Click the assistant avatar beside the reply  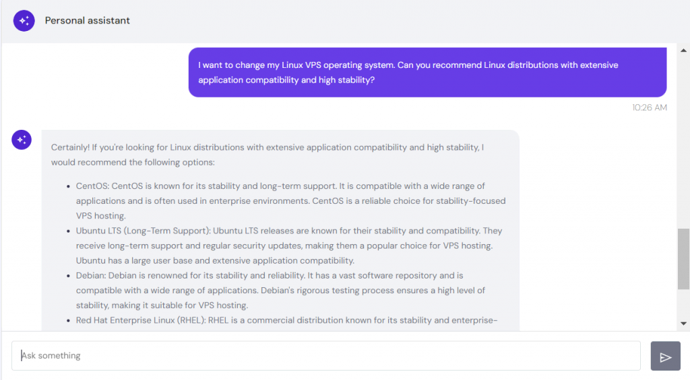[x=22, y=139]
